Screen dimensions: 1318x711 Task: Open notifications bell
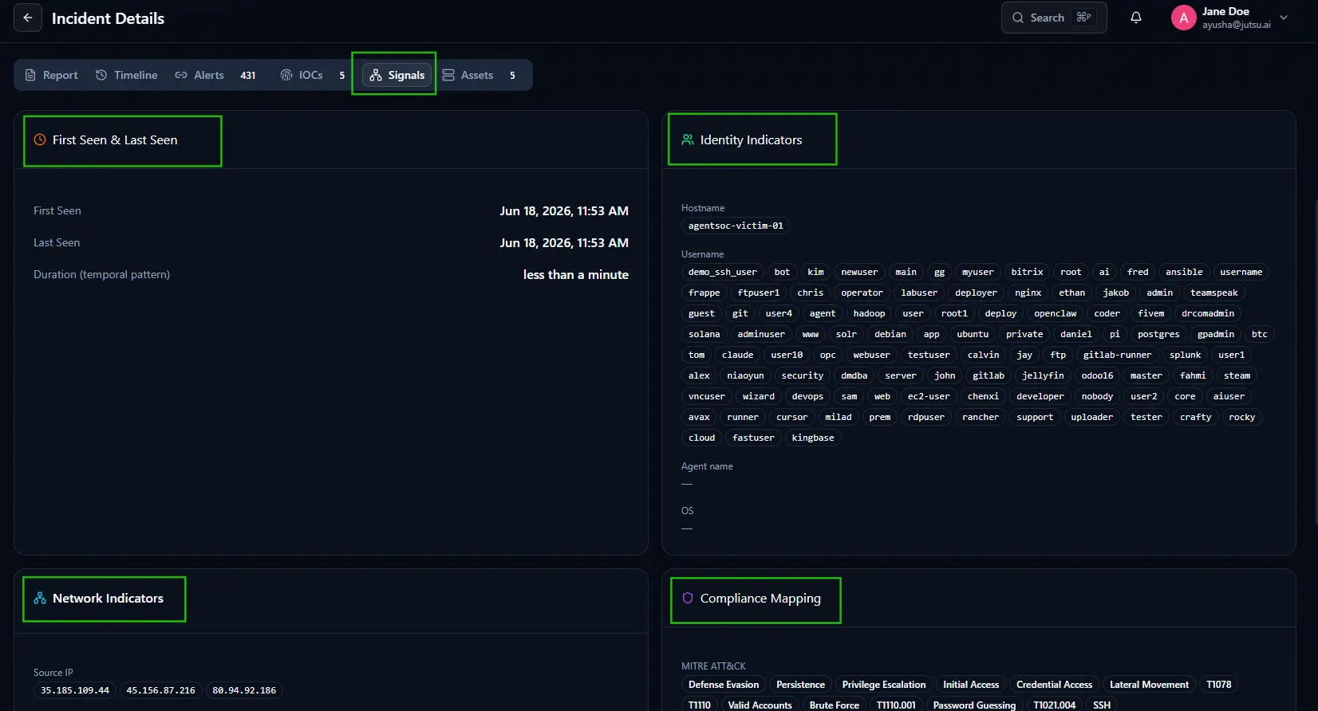point(1136,18)
